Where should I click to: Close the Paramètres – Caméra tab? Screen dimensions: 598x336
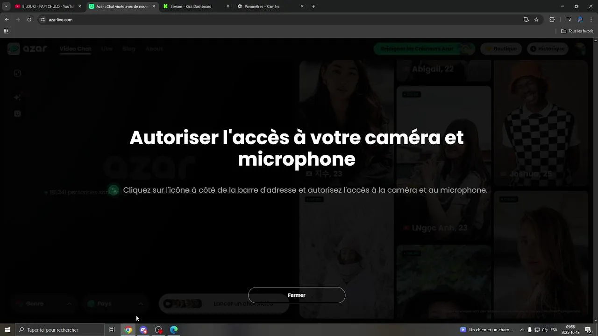[x=302, y=7]
